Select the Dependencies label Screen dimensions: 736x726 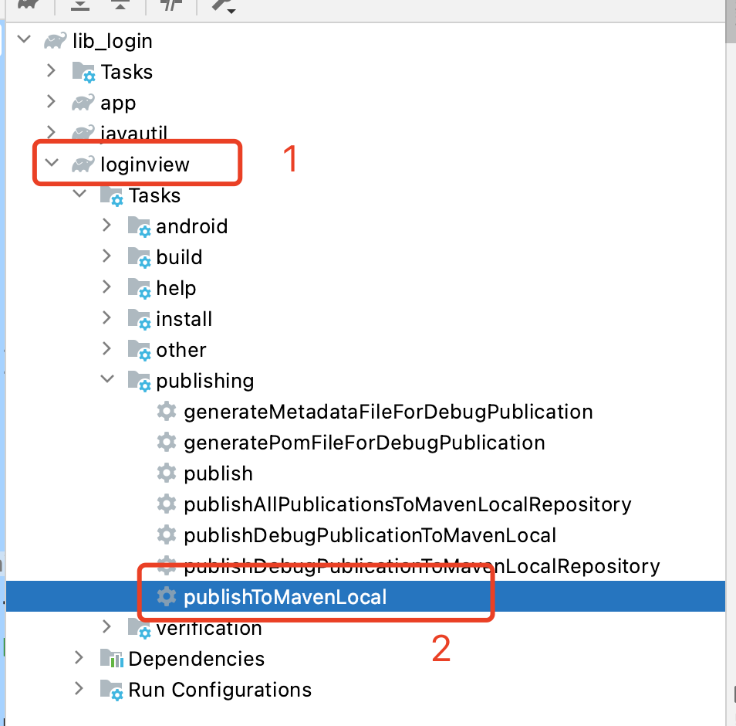(196, 660)
